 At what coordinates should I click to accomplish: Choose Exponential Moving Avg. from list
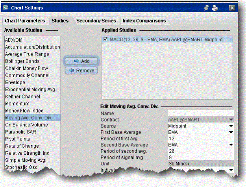[31, 89]
